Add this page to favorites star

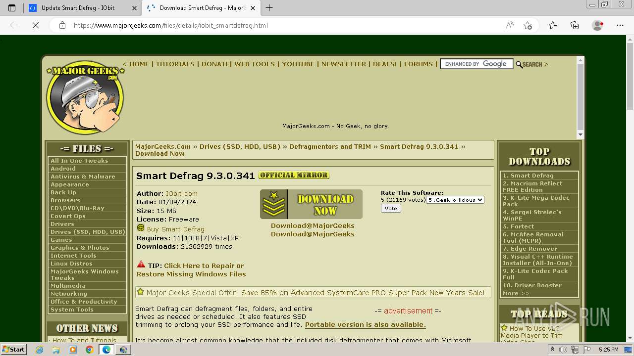[528, 25]
